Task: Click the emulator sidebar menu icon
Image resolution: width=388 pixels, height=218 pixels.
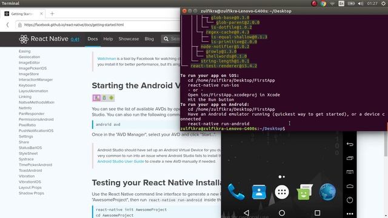Action: [x=350, y=172]
